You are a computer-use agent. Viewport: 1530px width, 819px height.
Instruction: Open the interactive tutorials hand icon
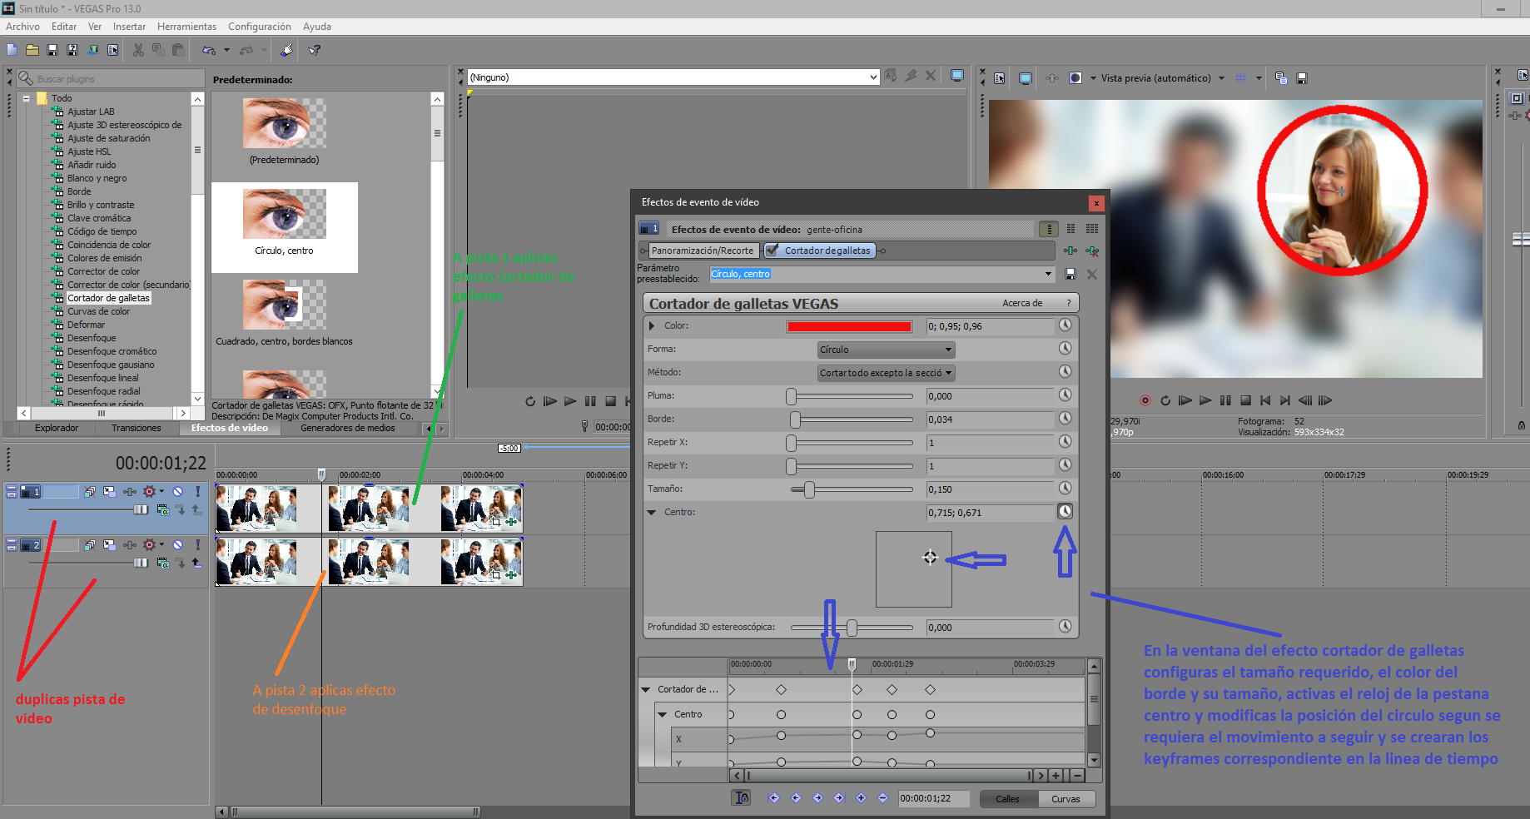tap(286, 50)
